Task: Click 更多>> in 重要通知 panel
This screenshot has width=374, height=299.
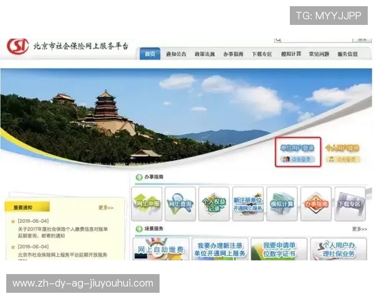Action: point(106,207)
